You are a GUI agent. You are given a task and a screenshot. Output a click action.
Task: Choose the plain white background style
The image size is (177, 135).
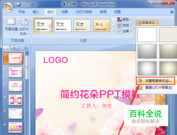pyautogui.click(x=147, y=35)
